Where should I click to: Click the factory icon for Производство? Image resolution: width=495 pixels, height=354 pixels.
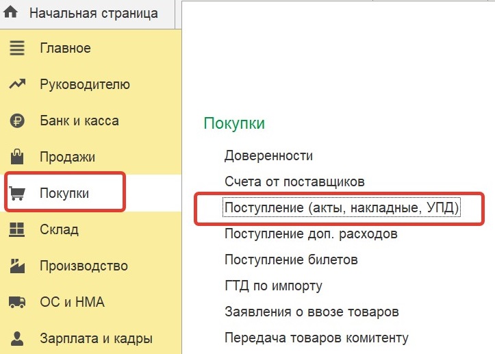(17, 266)
